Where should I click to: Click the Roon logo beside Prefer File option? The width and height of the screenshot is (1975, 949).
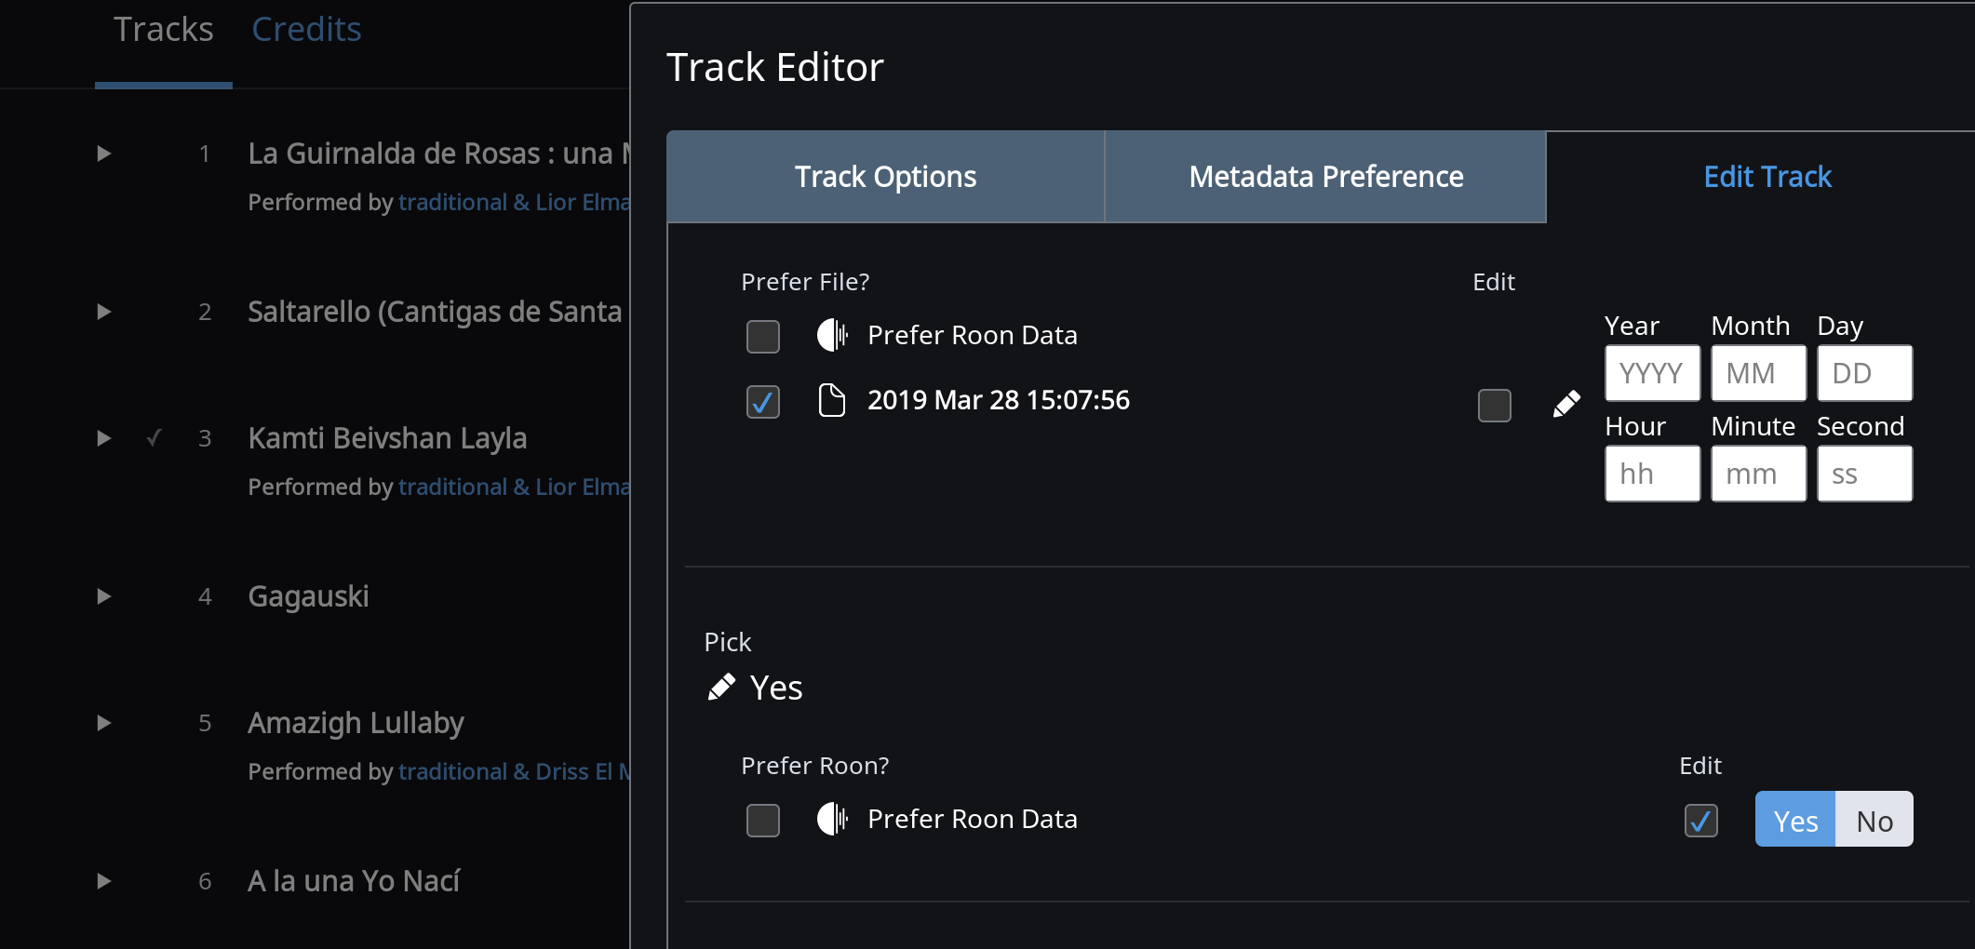coord(832,335)
